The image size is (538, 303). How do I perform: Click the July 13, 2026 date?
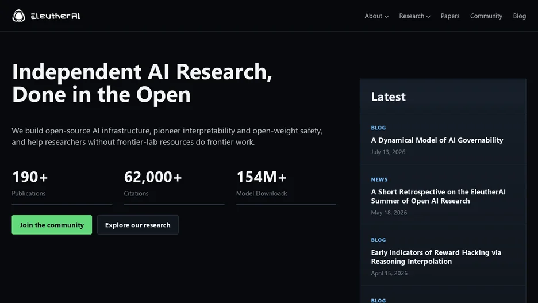pyautogui.click(x=388, y=152)
